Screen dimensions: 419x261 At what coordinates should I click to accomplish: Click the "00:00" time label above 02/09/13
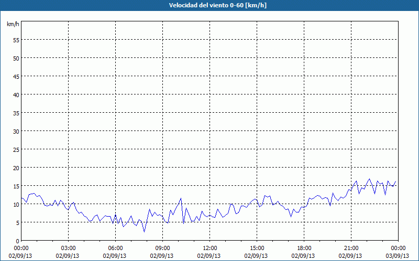(21, 248)
